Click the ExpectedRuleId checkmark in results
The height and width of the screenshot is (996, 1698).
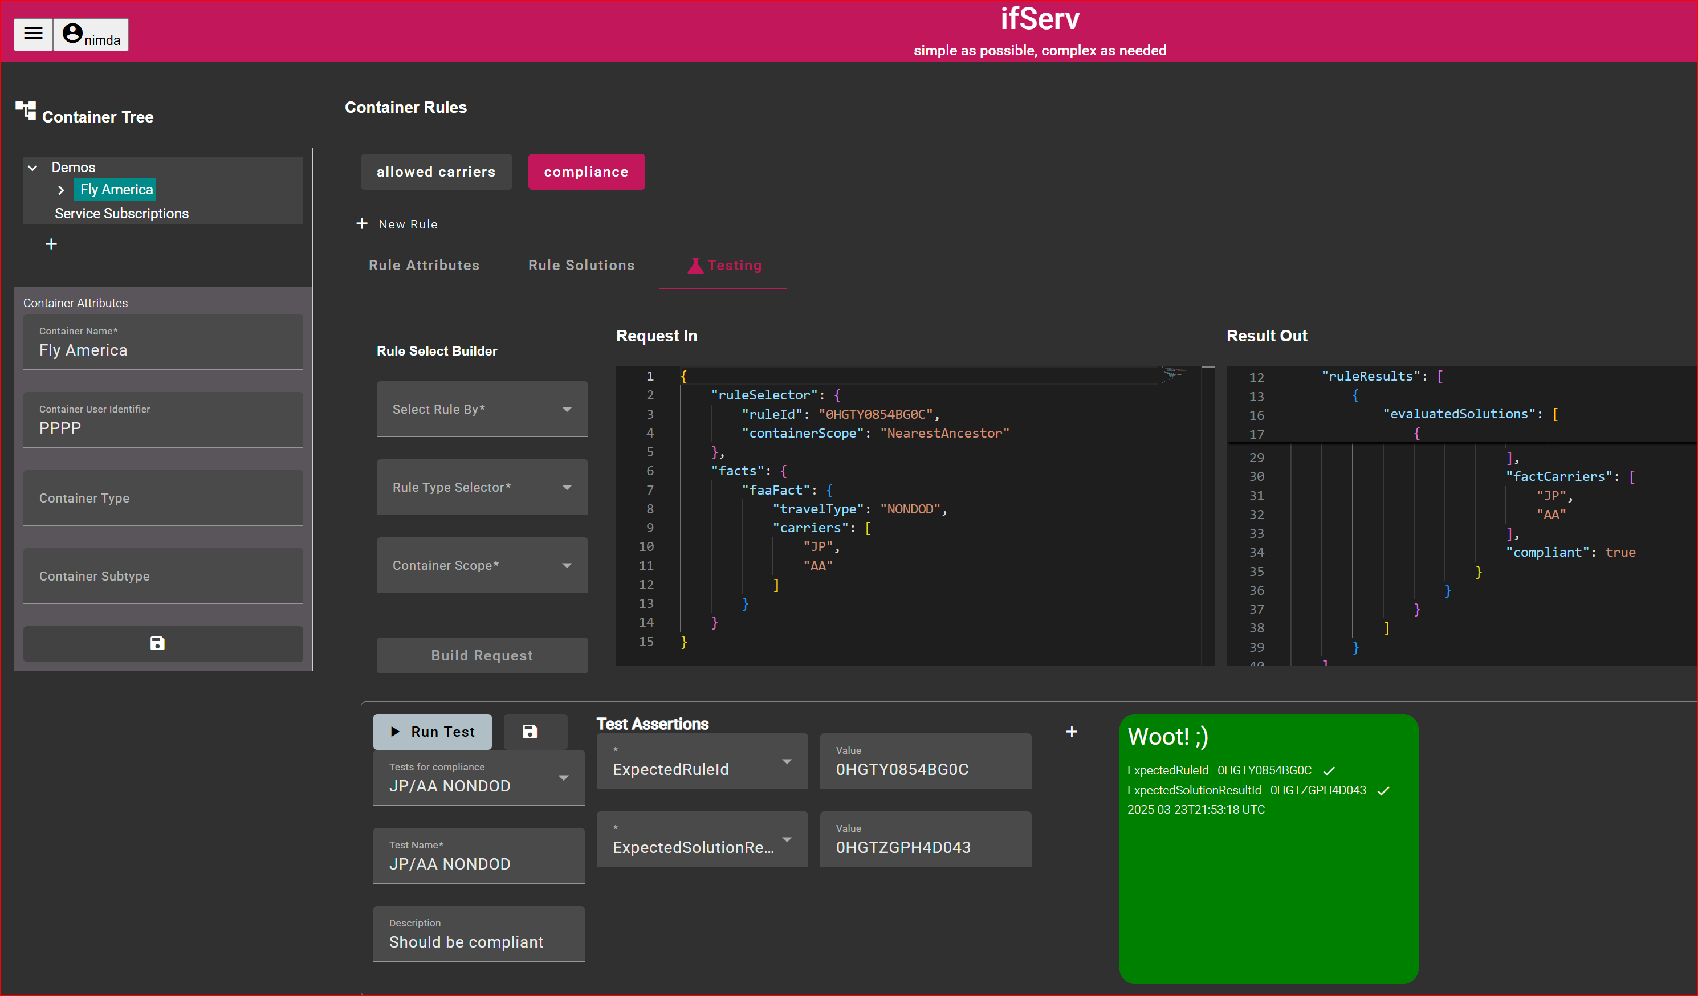1329,771
